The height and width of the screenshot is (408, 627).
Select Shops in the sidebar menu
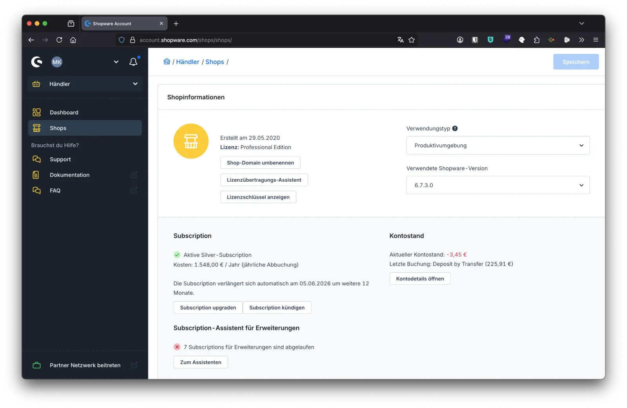tap(58, 128)
